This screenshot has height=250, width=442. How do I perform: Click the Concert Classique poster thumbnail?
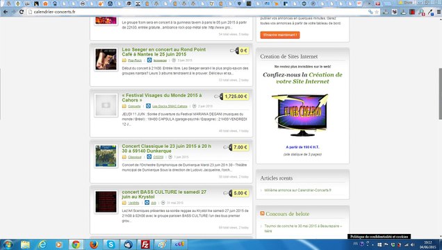[106, 156]
